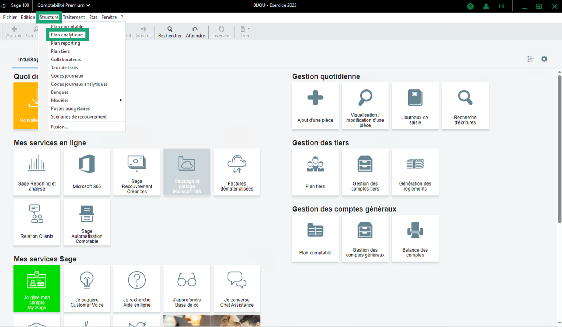Open the dashboard settings gear
562x327 pixels.
[x=544, y=59]
